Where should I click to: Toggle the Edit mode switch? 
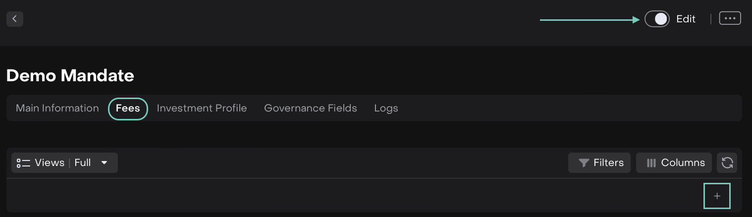657,19
